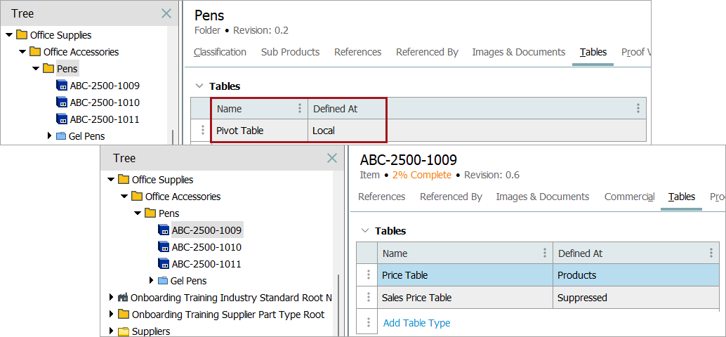
Task: Select Onboarding Training Supplier Part Type Root node
Action: pos(228,315)
